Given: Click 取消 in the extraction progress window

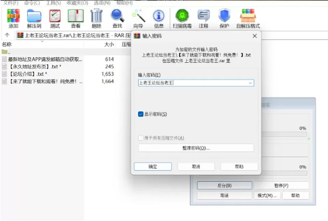Looking at the screenshot, I should pos(224,195).
